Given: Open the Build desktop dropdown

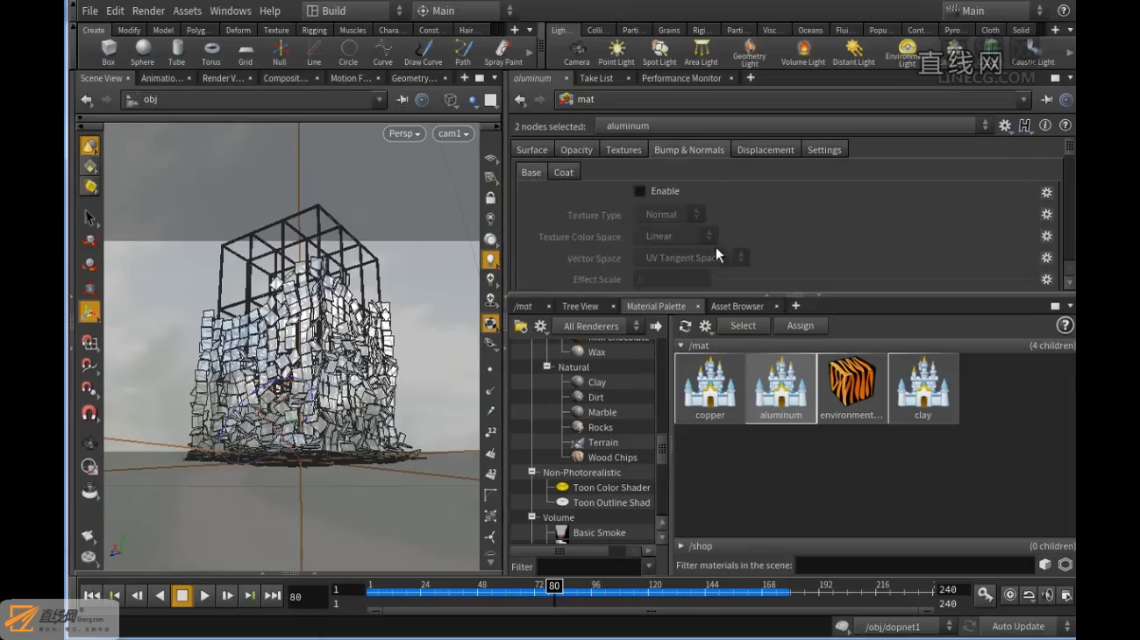Looking at the screenshot, I should tap(354, 11).
